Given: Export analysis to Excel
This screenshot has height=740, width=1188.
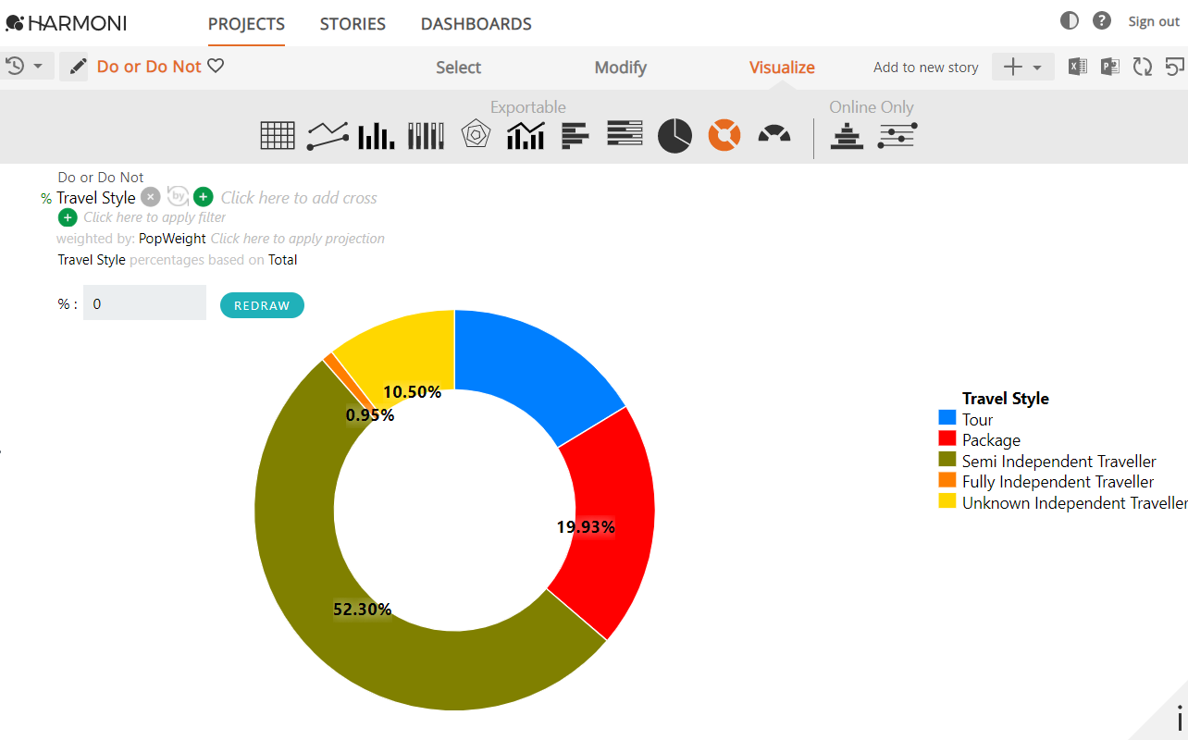Looking at the screenshot, I should pyautogui.click(x=1077, y=67).
